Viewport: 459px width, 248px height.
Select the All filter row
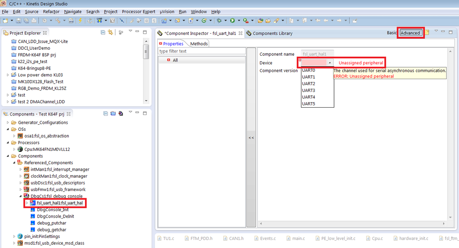coord(202,60)
